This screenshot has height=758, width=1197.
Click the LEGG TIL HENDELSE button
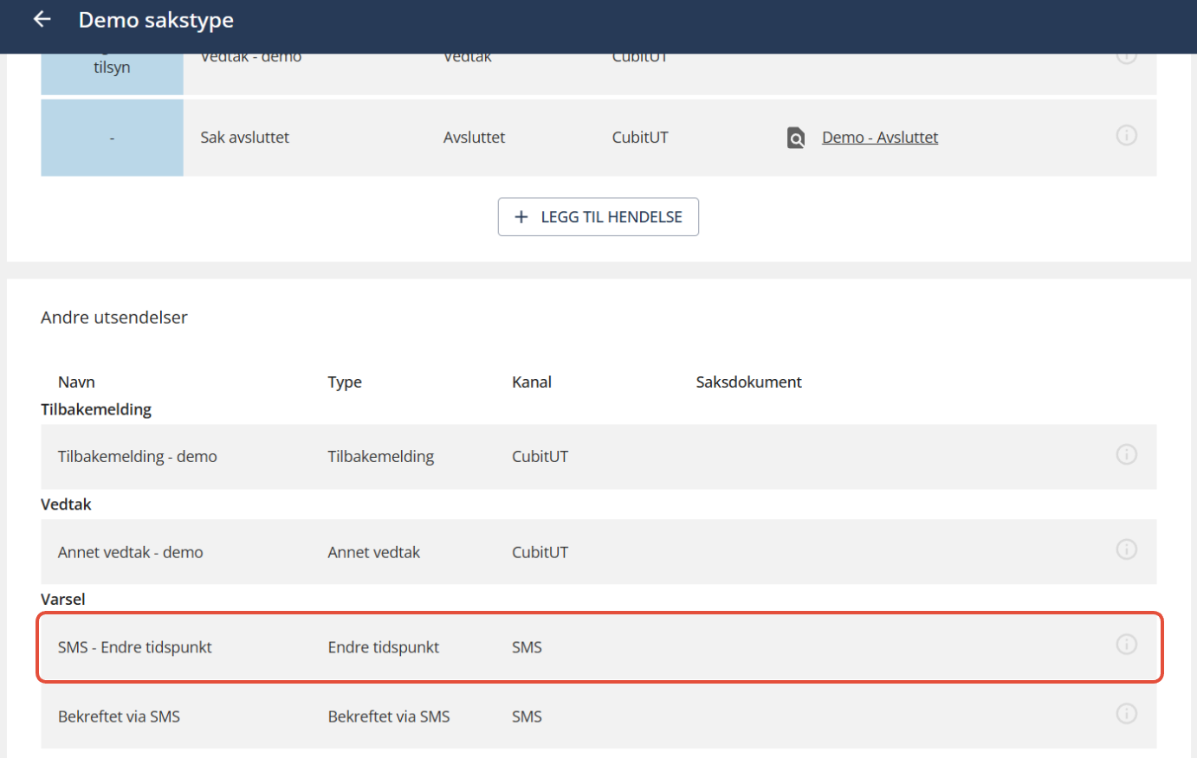point(598,217)
